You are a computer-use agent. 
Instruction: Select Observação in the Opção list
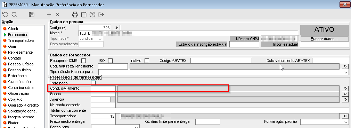[18, 93]
